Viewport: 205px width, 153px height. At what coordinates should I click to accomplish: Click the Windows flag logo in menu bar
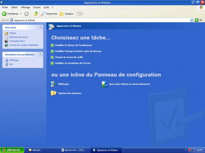pos(201,7)
